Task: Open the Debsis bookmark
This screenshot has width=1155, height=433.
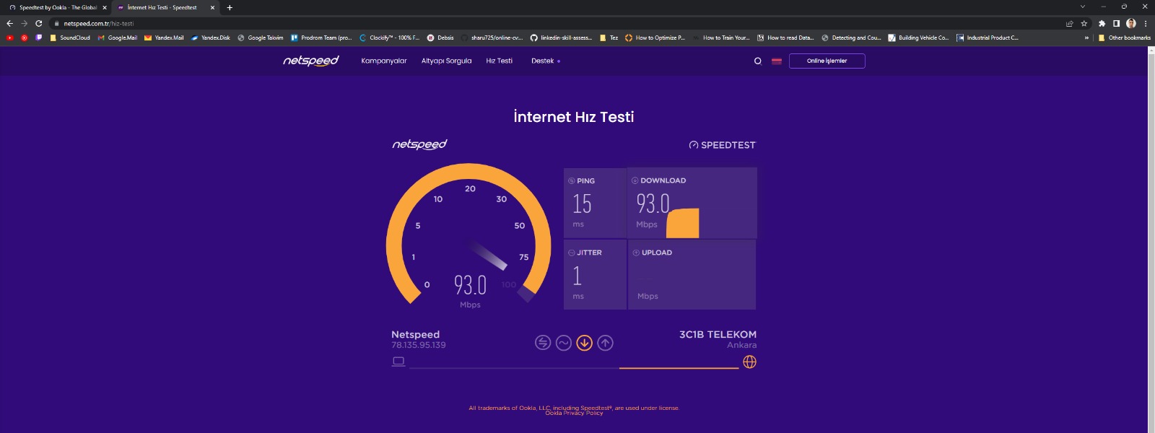Action: tap(440, 38)
